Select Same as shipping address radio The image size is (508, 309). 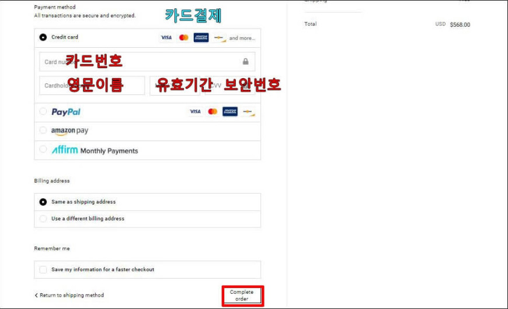(43, 202)
